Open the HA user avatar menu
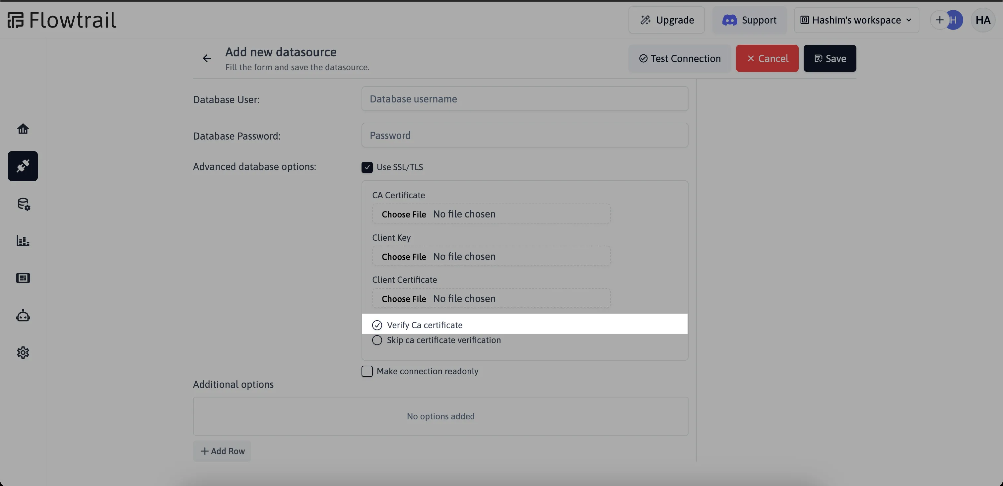1003x486 pixels. pyautogui.click(x=983, y=20)
